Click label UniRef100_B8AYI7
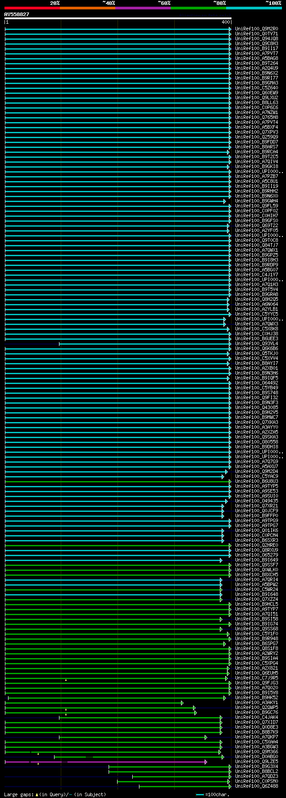This screenshot has height=798, width=286. click(x=257, y=363)
